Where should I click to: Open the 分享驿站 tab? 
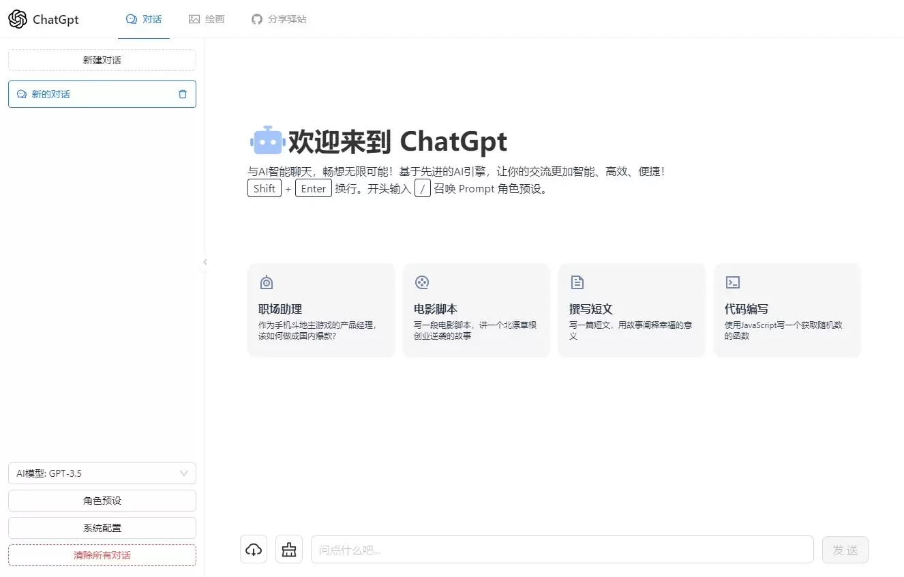(x=279, y=19)
